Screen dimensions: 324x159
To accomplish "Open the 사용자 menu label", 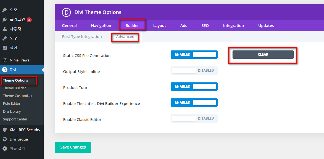I will [15, 29].
